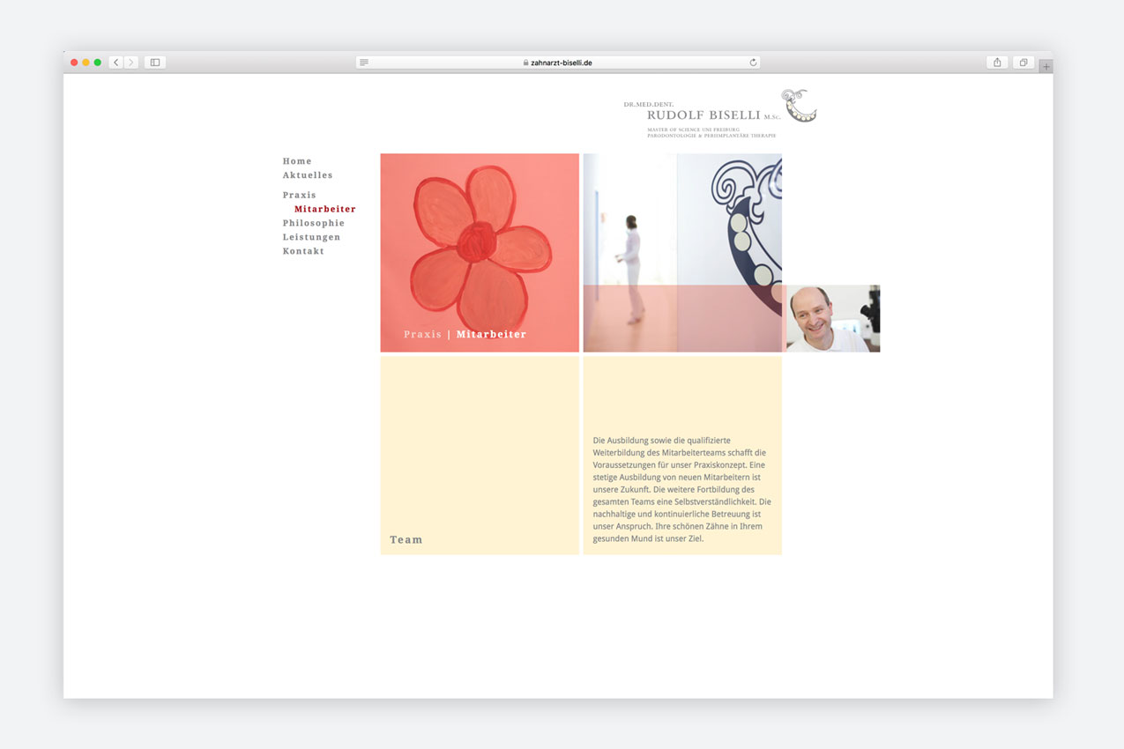This screenshot has width=1124, height=749.
Task: Select Praxis in the side menu
Action: 299,195
